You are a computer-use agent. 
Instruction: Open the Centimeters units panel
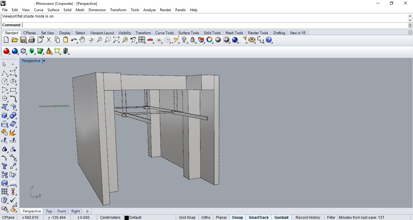[110, 217]
